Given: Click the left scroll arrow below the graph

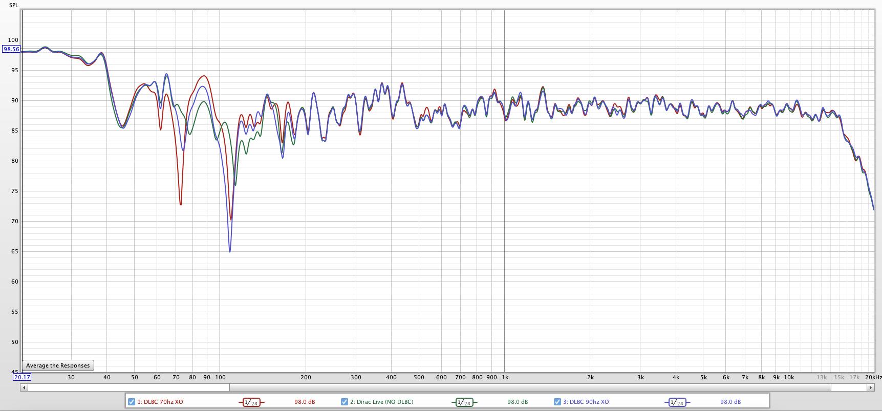Looking at the screenshot, I should 24,387.
